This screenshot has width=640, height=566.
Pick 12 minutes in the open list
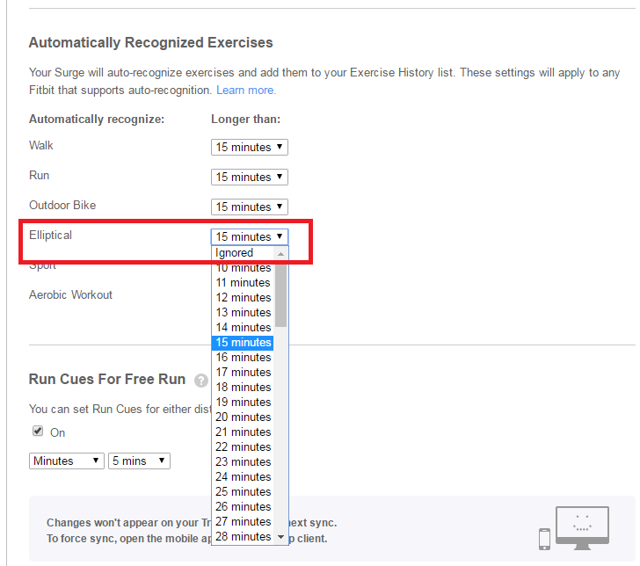tap(244, 297)
